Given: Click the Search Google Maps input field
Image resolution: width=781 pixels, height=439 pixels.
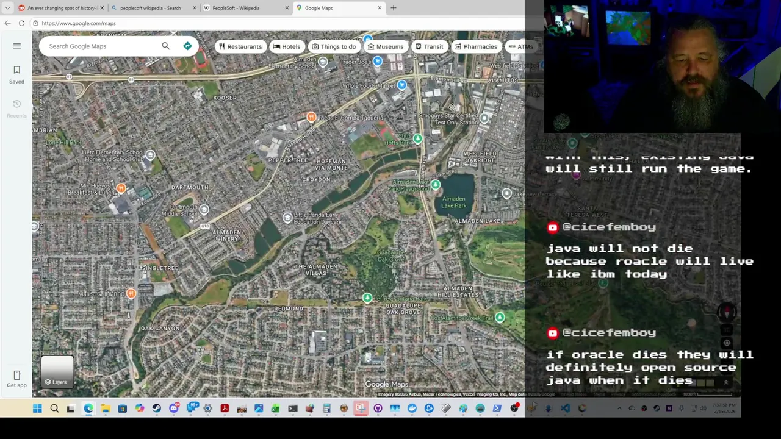Looking at the screenshot, I should pos(101,46).
